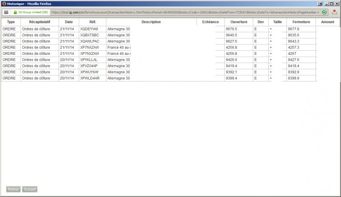Select the URL text in address bar
Image resolution: width=341 pixels, height=197 pixels.
click(185, 12)
